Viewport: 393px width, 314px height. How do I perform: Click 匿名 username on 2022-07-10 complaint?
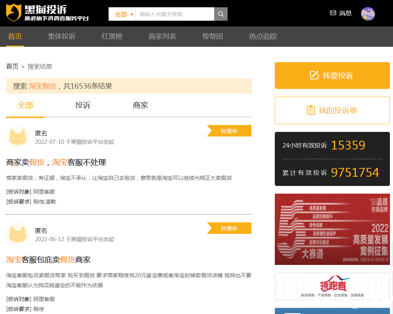41,133
